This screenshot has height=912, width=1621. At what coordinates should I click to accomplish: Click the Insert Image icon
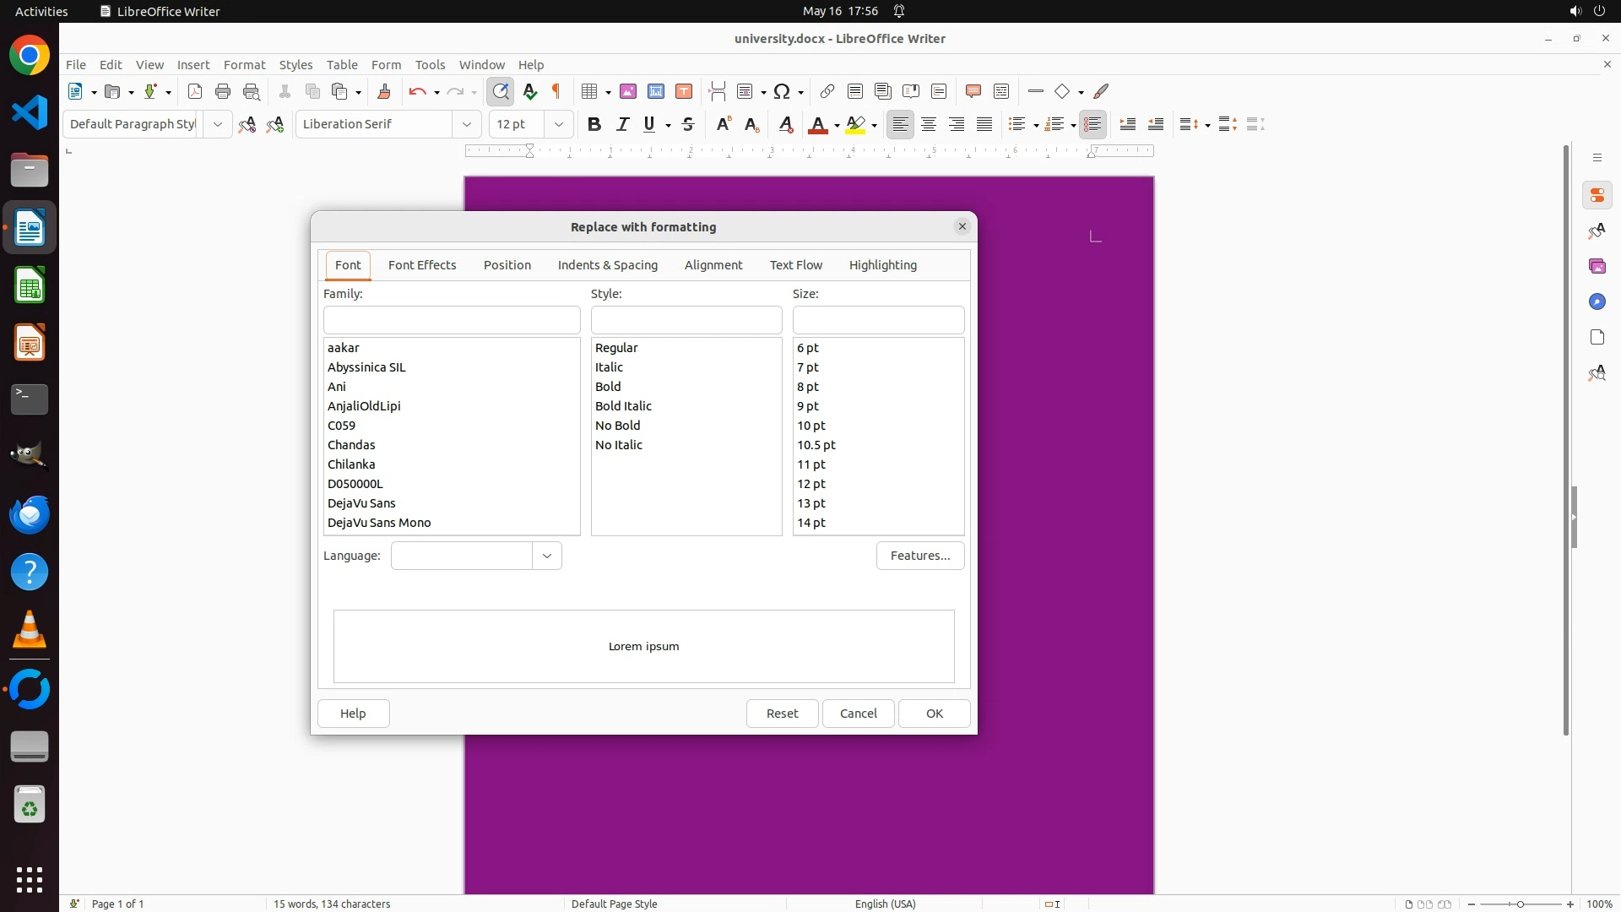(628, 91)
